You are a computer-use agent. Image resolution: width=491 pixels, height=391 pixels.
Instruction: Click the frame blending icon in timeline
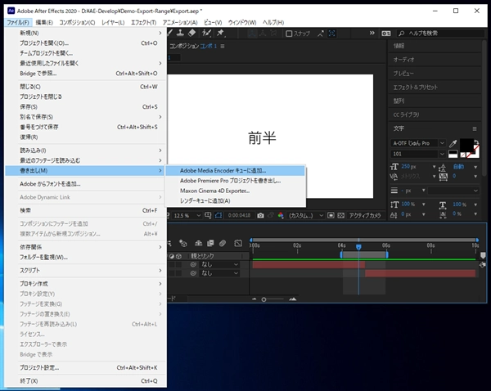(x=210, y=243)
